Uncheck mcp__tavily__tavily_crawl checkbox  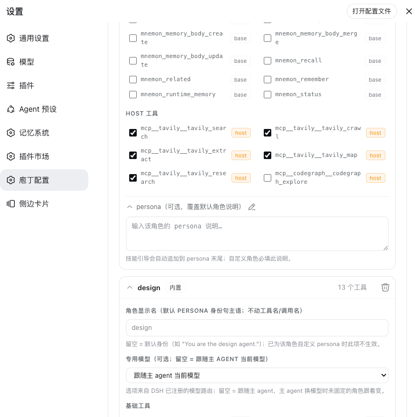pyautogui.click(x=268, y=132)
